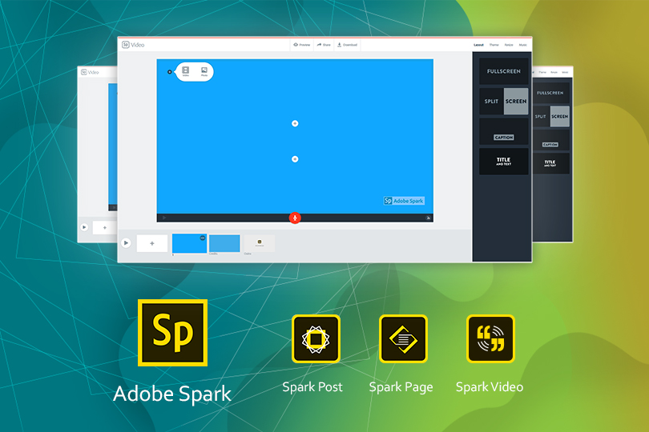Click the Spark Post icon
This screenshot has height=432, width=649.
[x=316, y=339]
